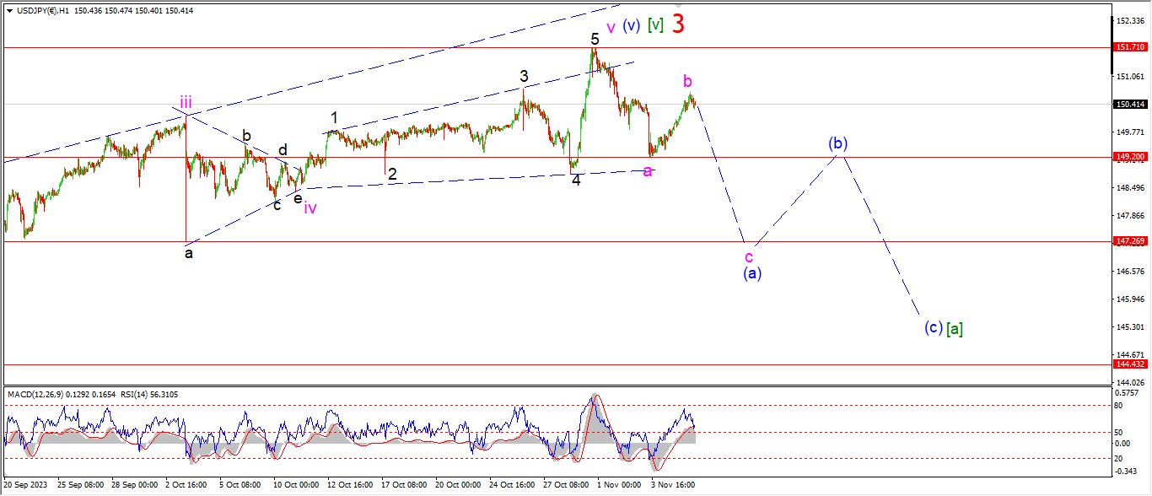
Task: Click RSI level 80 on indicator scale
Action: click(1118, 406)
